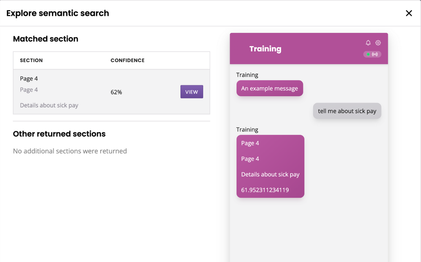The height and width of the screenshot is (262, 421).
Task: Click the black Page 4 section title
Action: click(29, 79)
